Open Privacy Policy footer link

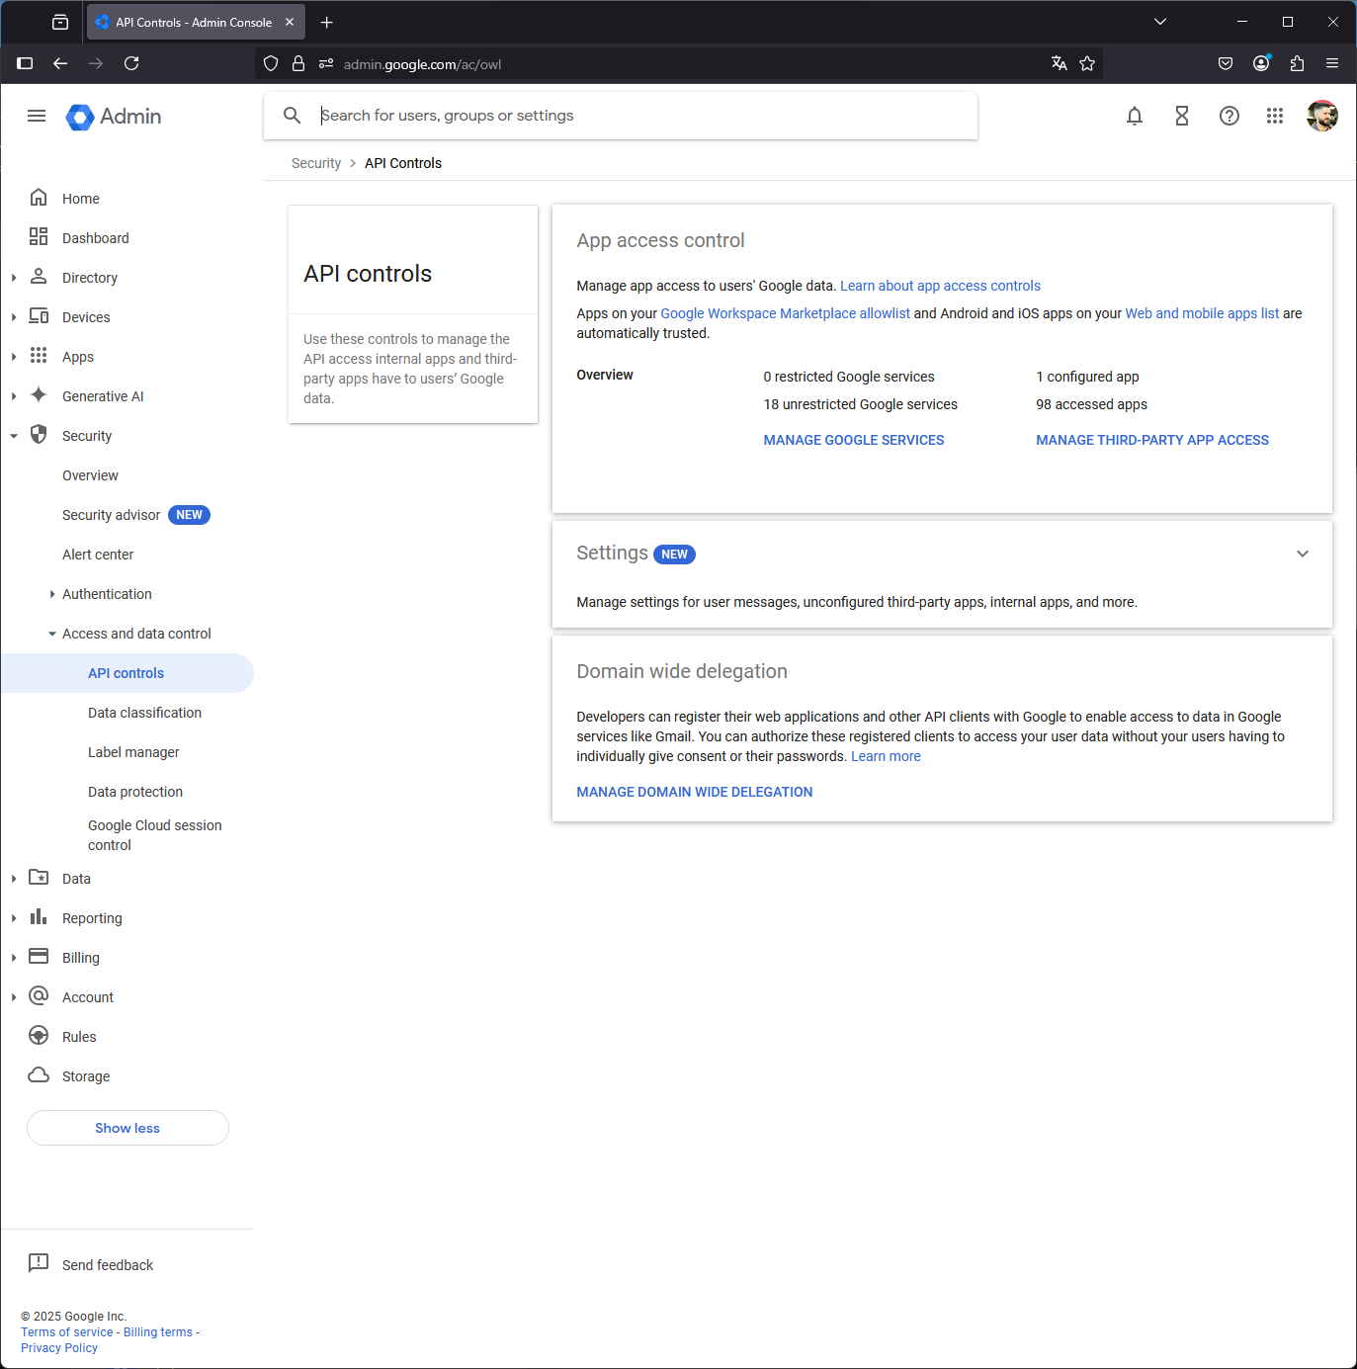click(x=59, y=1348)
